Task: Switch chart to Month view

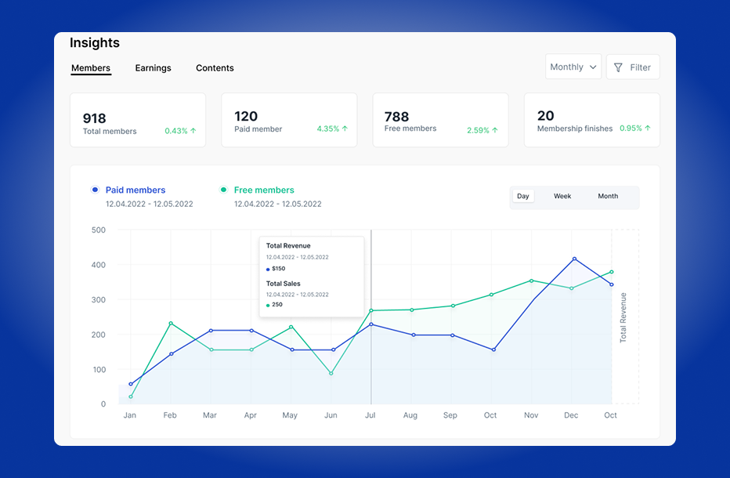Action: point(608,197)
